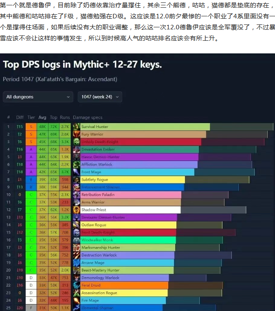Click the Shadow Priest spec icon
275x311 pixels.
click(x=76, y=210)
